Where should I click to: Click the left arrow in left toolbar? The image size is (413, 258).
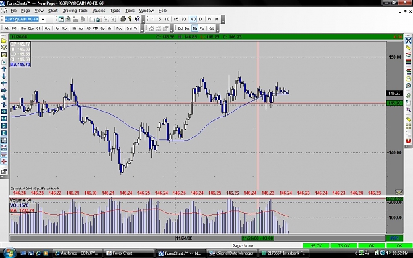tap(4, 83)
